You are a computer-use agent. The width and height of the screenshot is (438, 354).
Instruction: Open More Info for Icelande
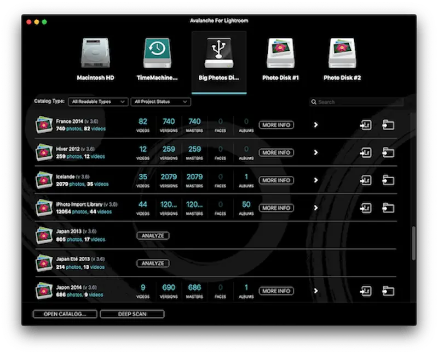pyautogui.click(x=276, y=180)
